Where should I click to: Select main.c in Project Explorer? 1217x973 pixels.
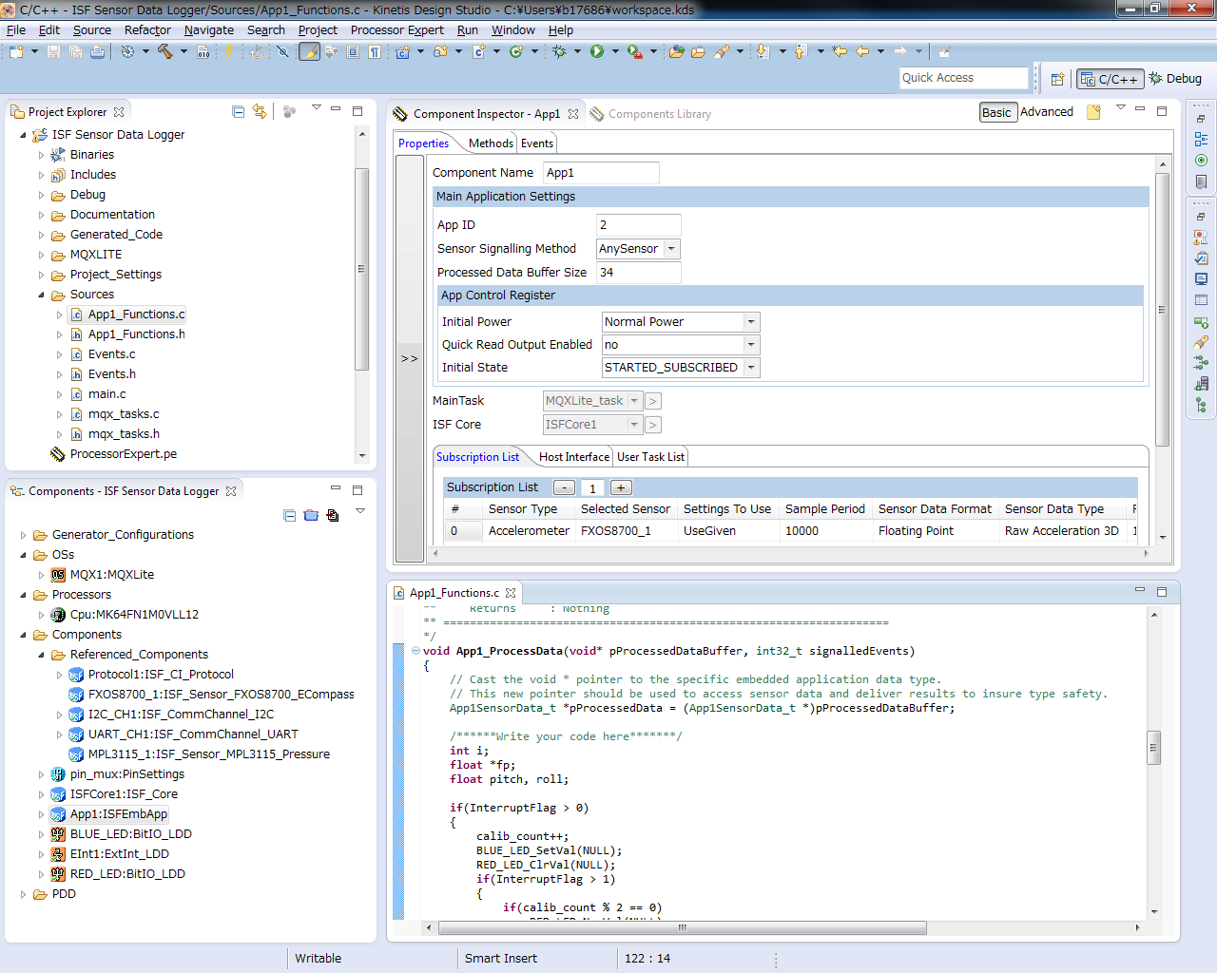point(106,394)
